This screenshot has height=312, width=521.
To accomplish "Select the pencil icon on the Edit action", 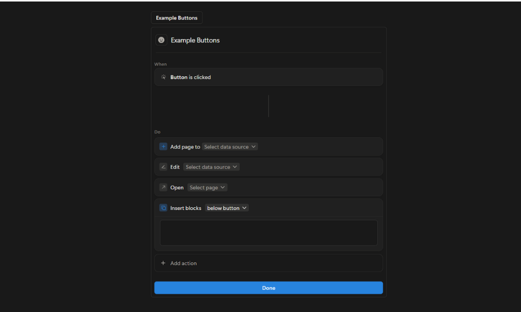I will coord(163,167).
